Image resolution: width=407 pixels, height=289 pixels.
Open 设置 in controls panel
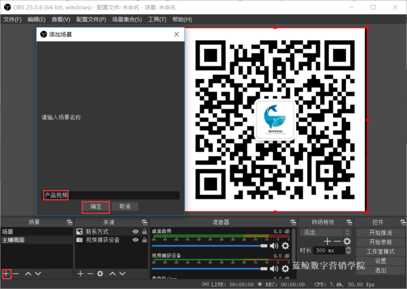(x=380, y=261)
